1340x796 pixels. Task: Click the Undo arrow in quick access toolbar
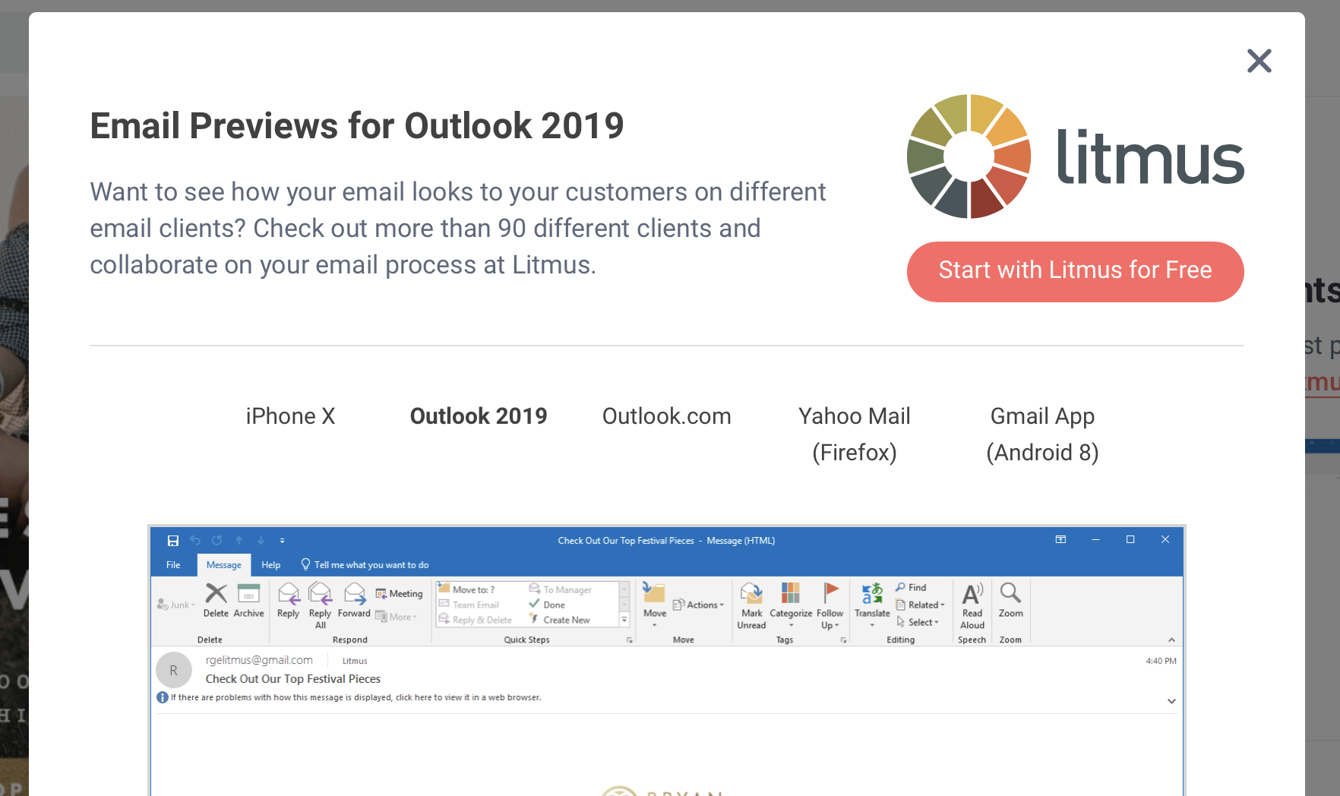click(x=195, y=541)
